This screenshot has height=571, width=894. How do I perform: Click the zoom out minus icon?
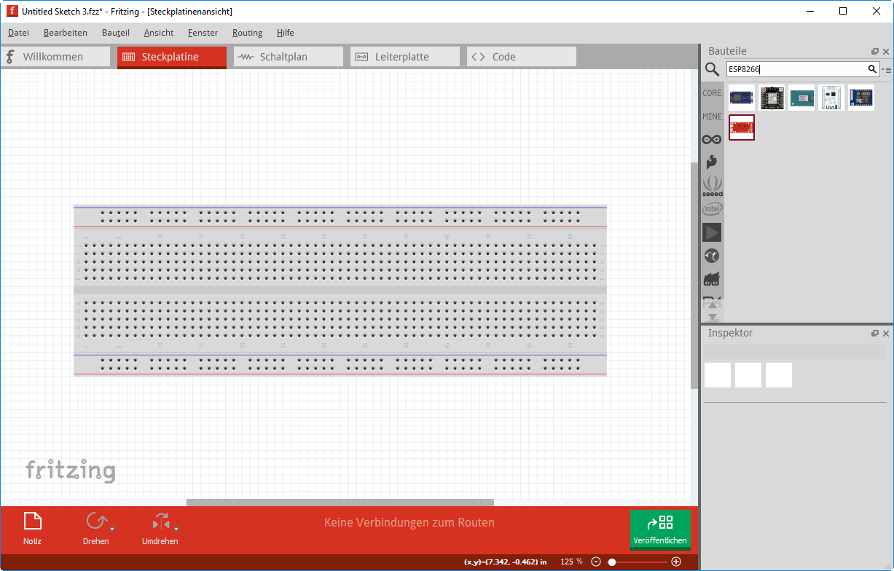tap(596, 562)
